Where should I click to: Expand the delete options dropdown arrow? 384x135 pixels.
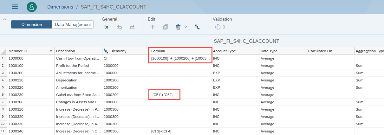click(185, 27)
